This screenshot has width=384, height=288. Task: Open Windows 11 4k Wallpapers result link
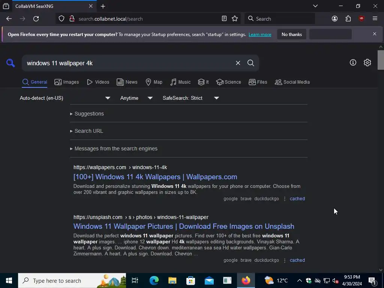[x=155, y=177]
